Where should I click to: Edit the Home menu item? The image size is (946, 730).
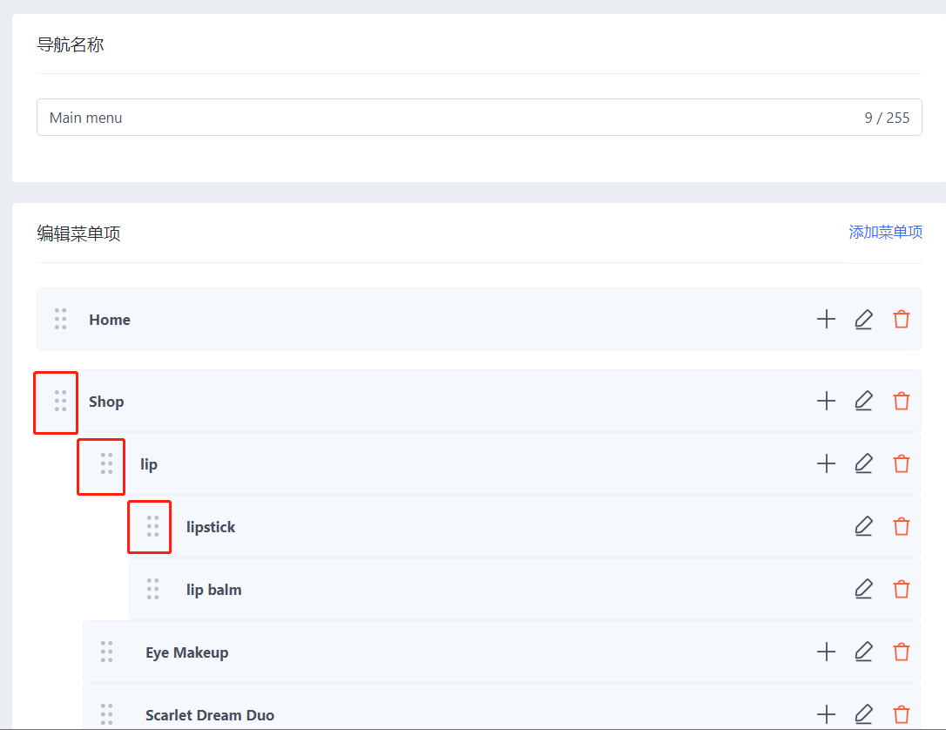(x=863, y=320)
